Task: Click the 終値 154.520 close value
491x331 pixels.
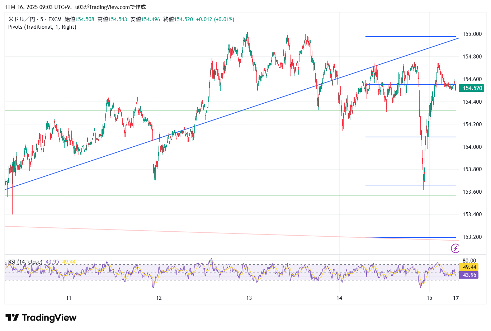Action: (x=178, y=19)
